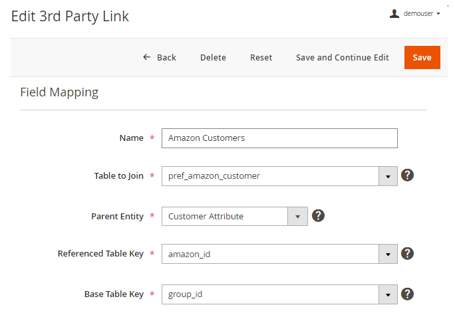Click the help icon beside Table to Join
The width and height of the screenshot is (455, 323).
pos(408,175)
